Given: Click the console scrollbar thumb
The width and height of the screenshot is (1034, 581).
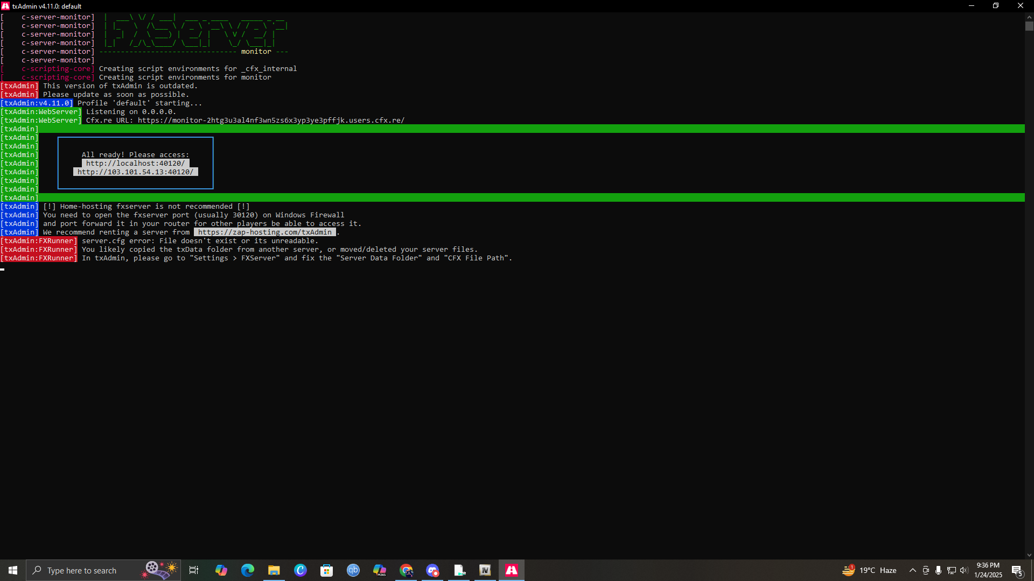Looking at the screenshot, I should pyautogui.click(x=1029, y=26).
